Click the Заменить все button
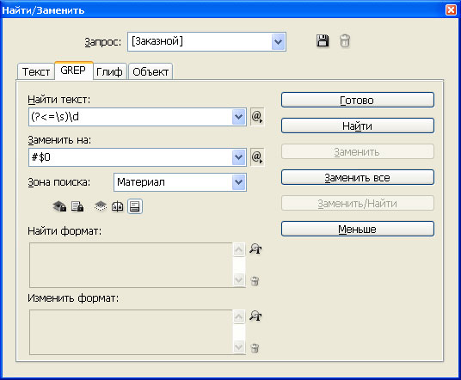This screenshot has height=380, width=461. click(x=357, y=177)
